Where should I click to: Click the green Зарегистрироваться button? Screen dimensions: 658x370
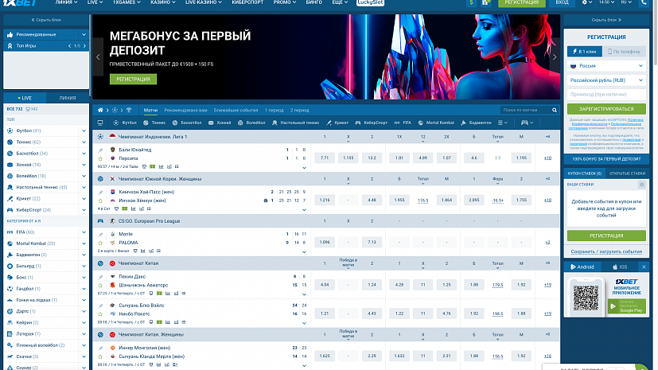(606, 109)
